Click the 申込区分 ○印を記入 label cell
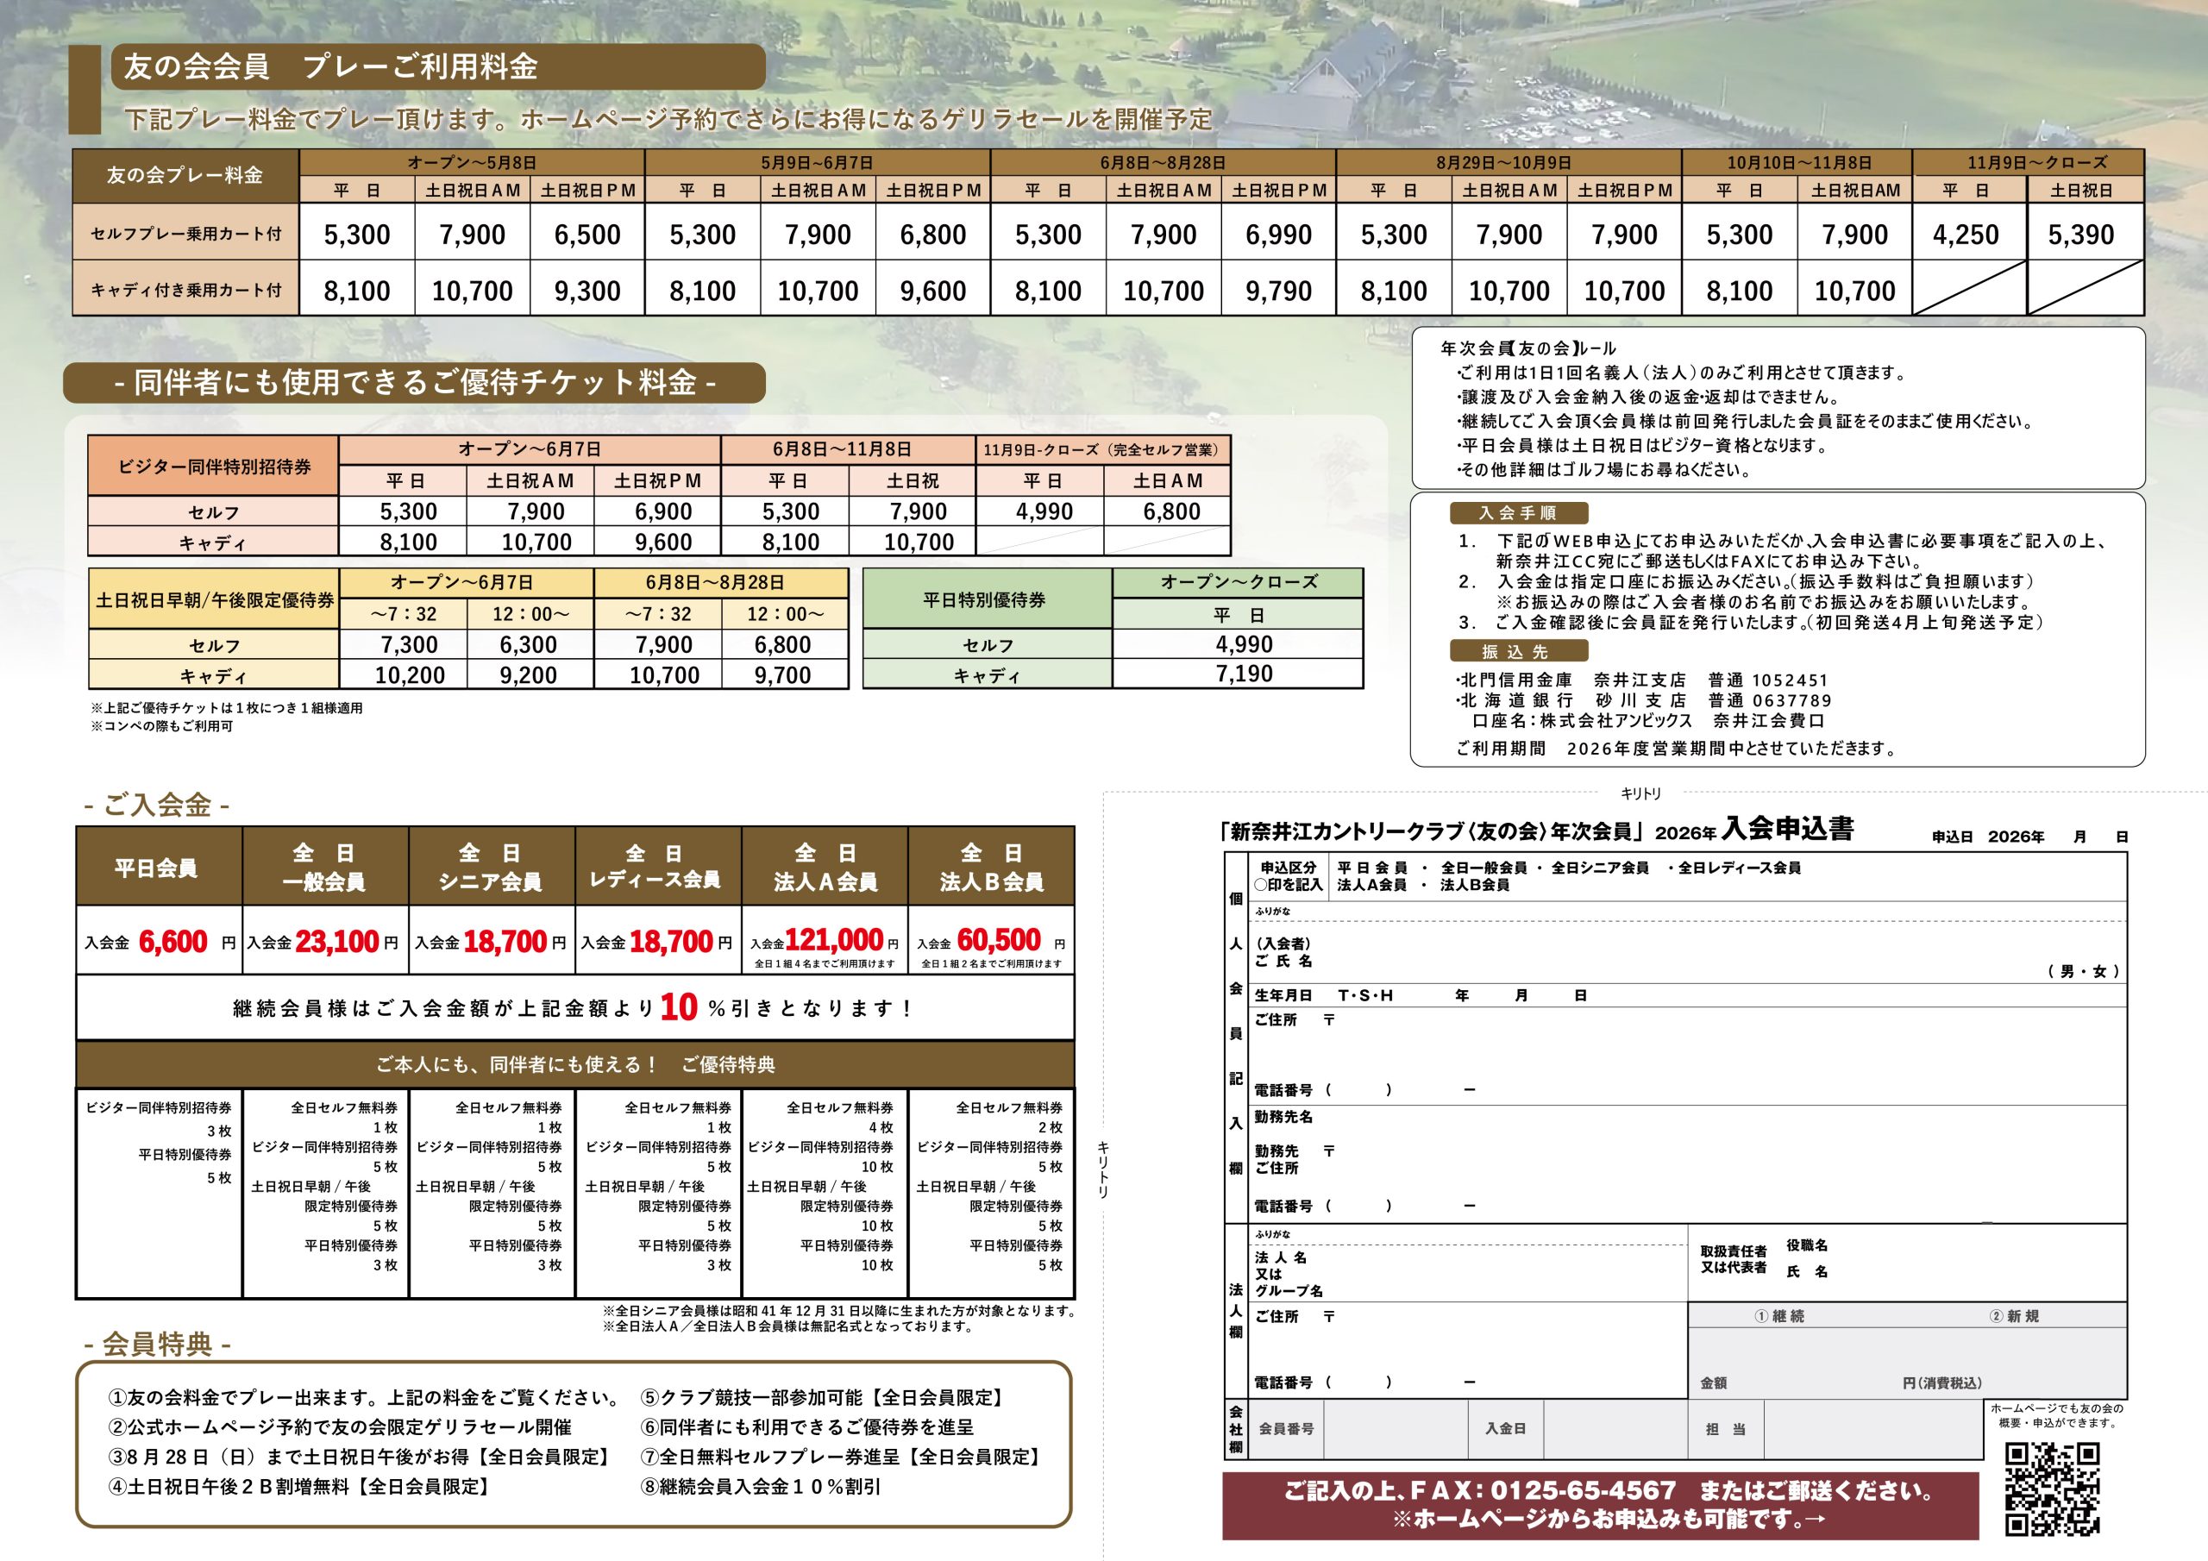This screenshot has width=2208, height=1561. [x=1288, y=876]
